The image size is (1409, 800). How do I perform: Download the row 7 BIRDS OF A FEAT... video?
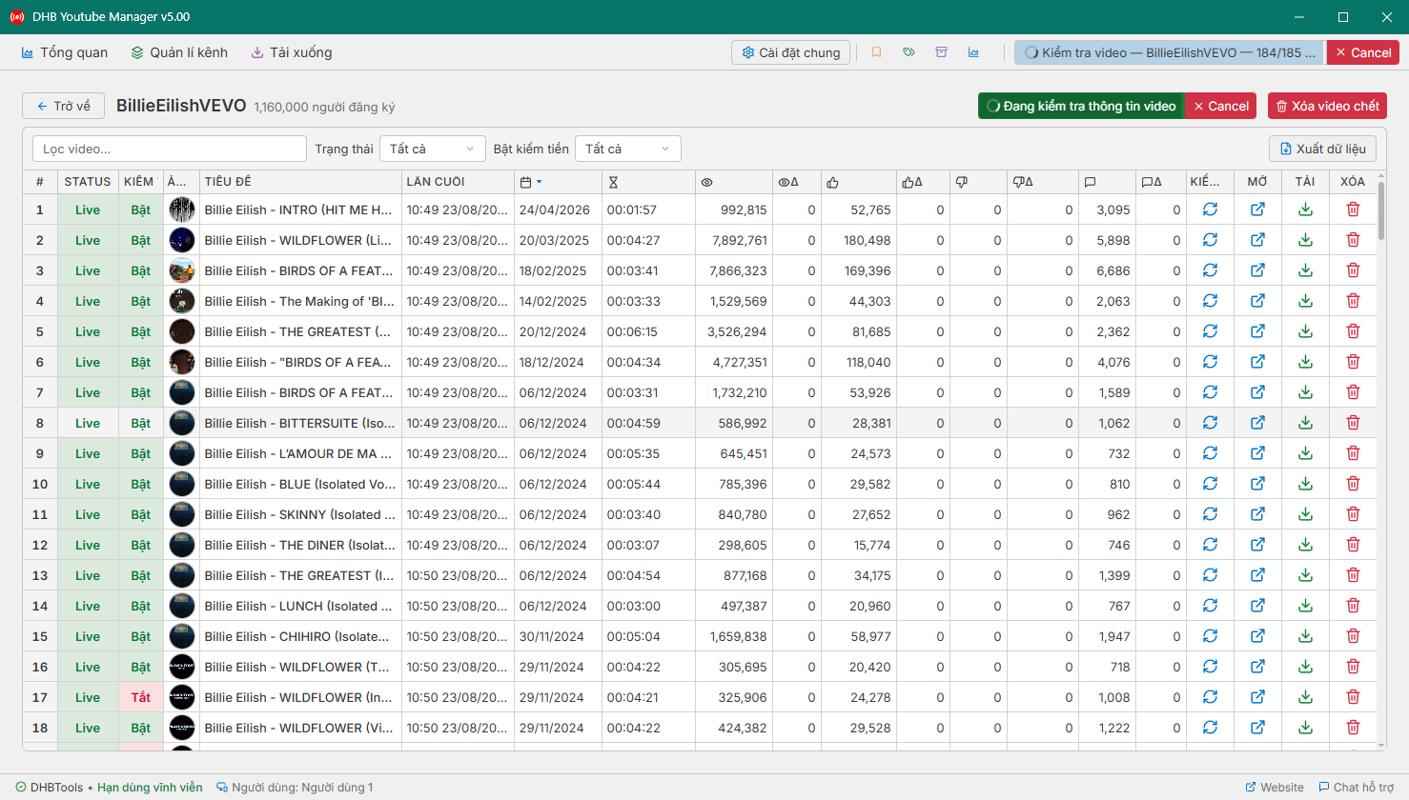pos(1305,392)
